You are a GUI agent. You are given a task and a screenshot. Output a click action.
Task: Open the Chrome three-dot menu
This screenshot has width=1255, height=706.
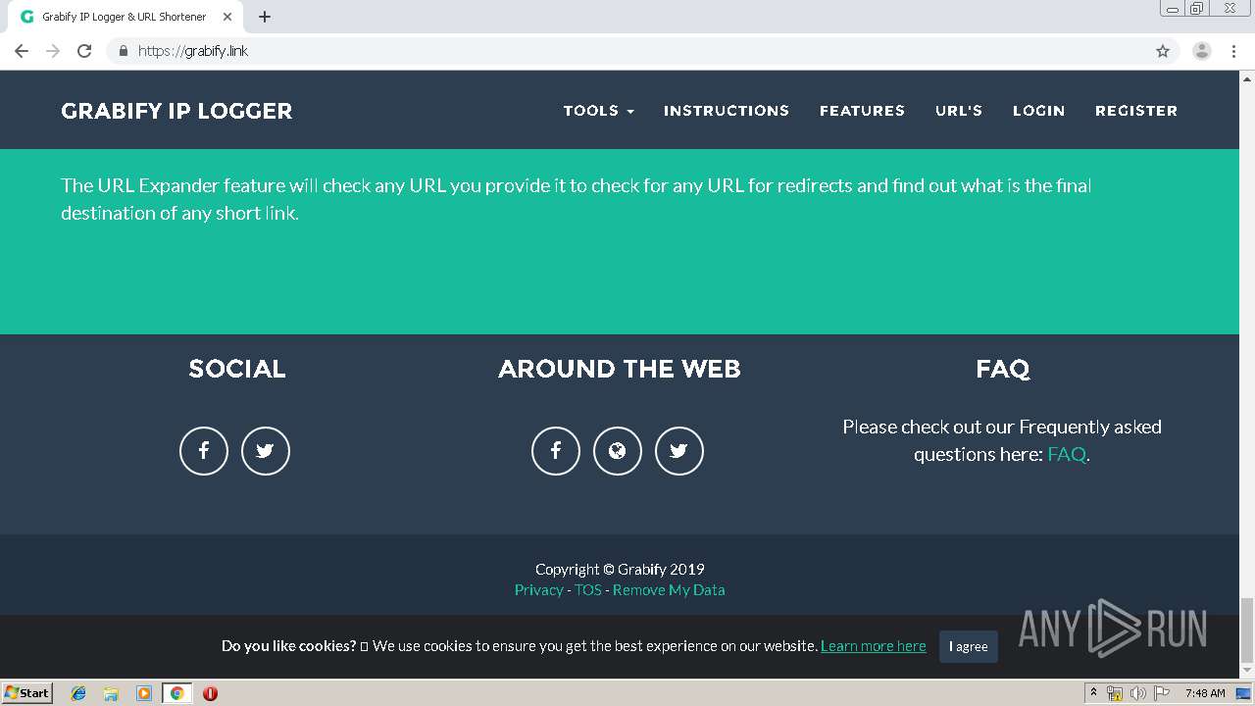point(1234,51)
